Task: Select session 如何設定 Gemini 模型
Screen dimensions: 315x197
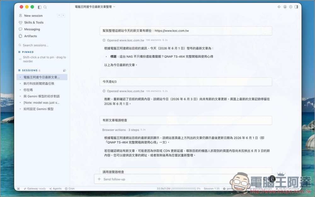Action: coord(42,109)
